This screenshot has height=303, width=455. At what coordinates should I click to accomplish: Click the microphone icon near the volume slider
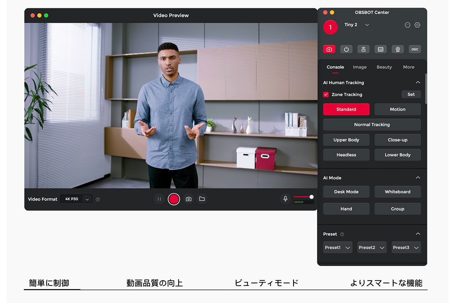click(x=285, y=198)
